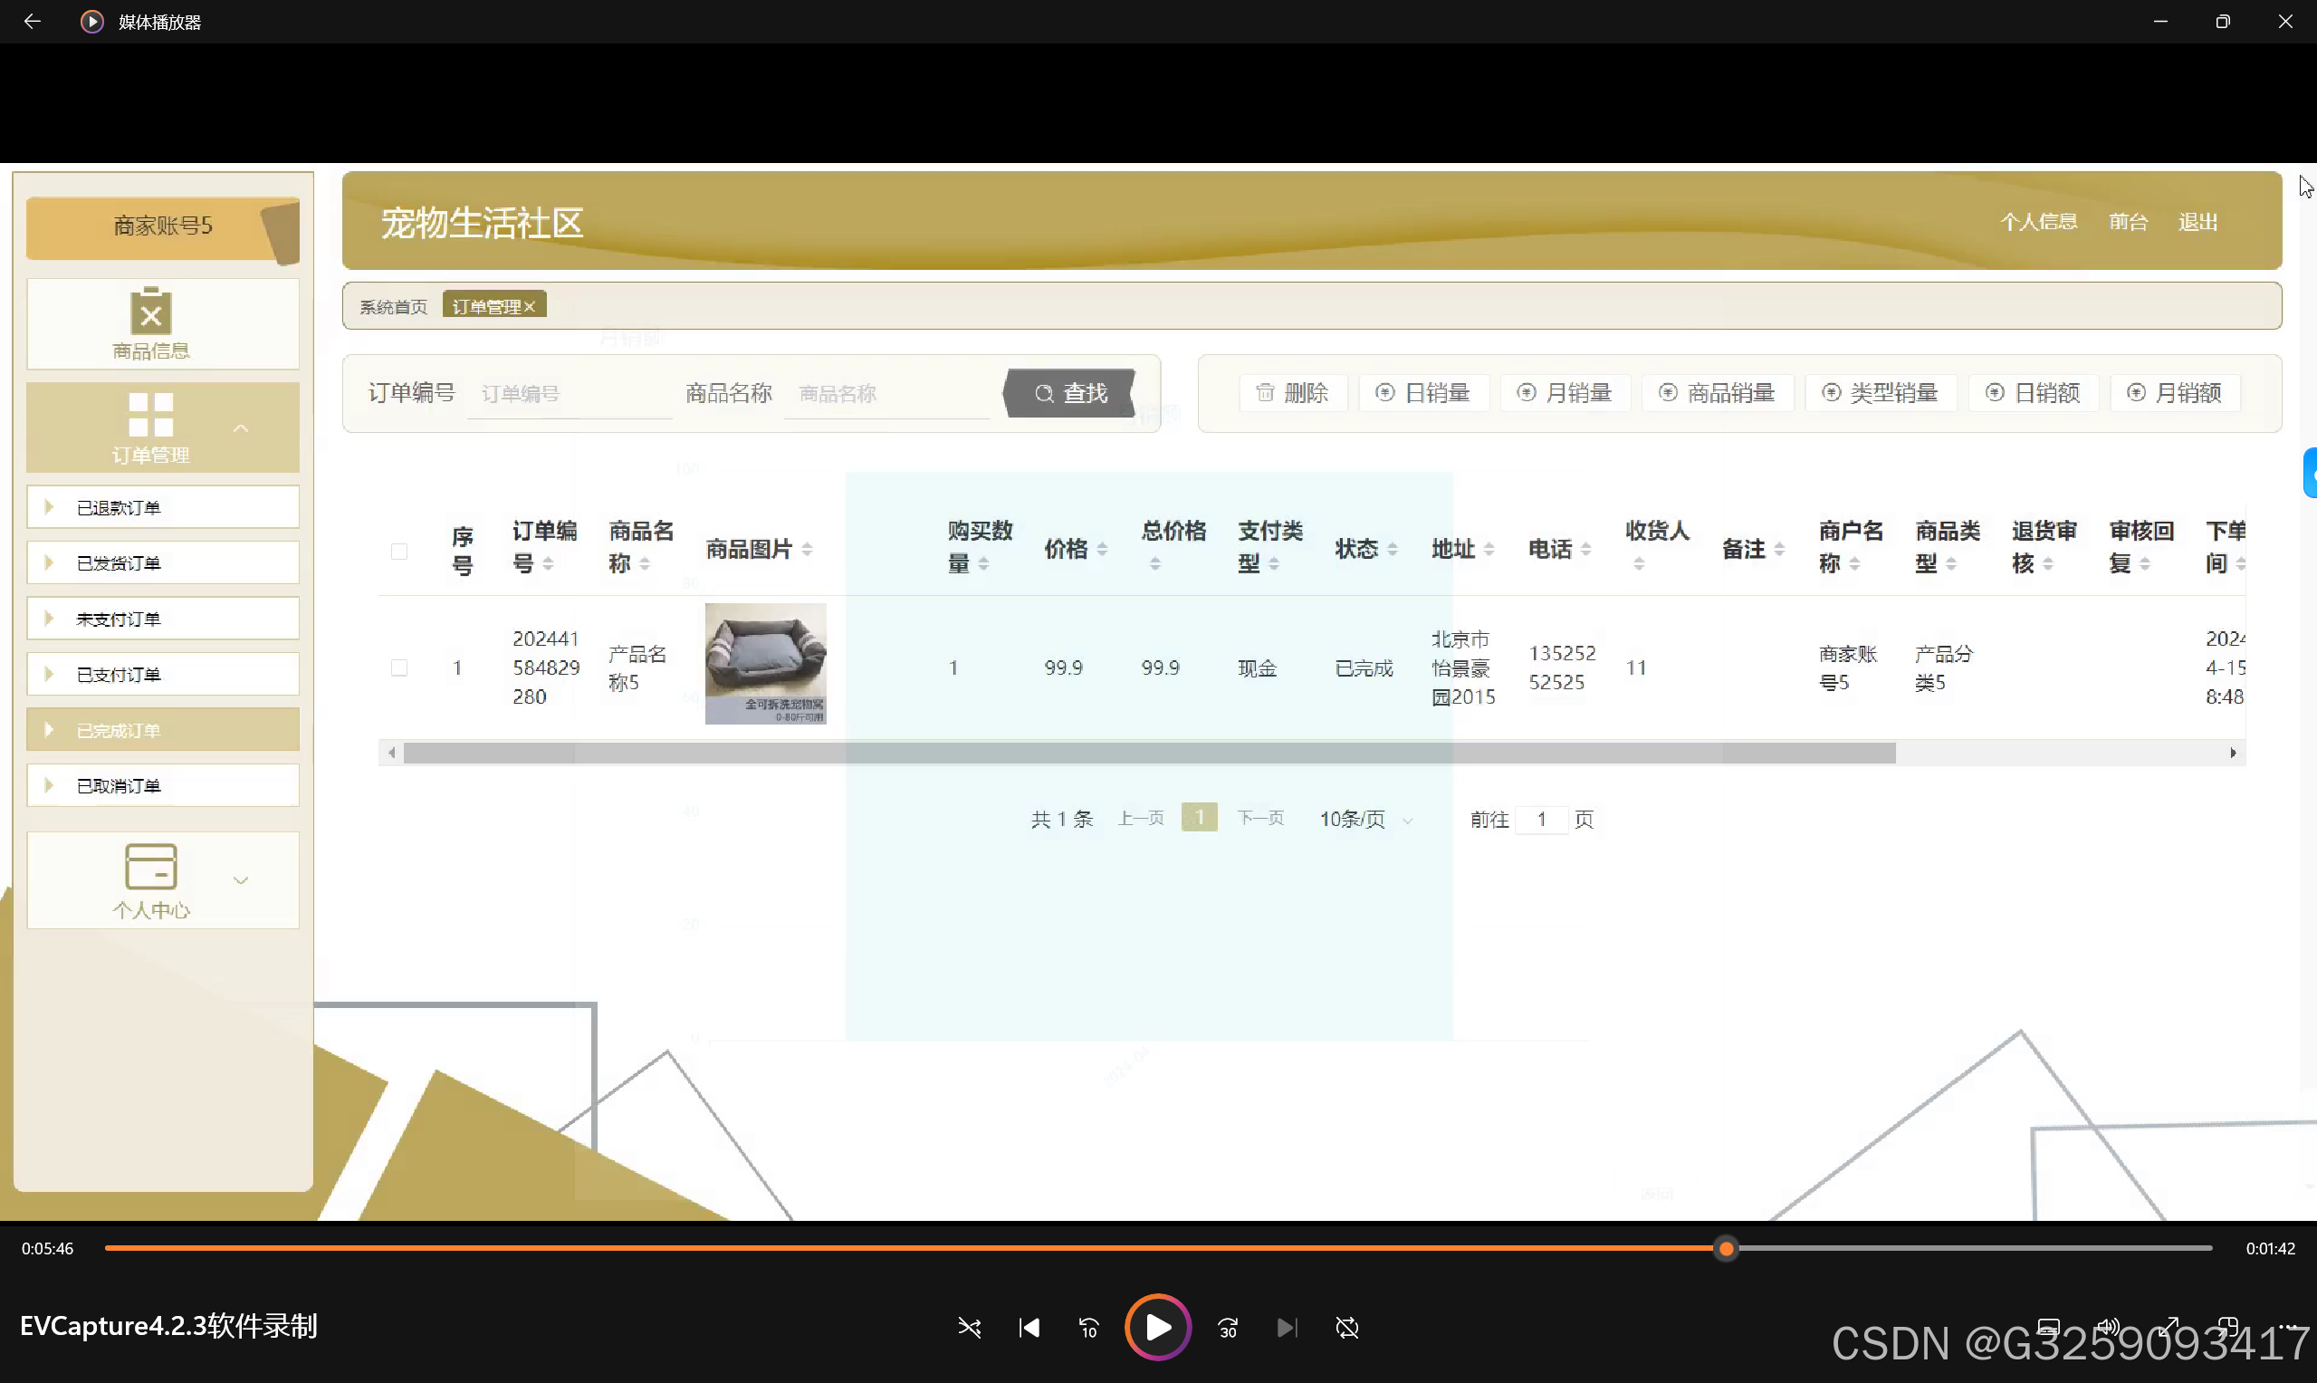The height and width of the screenshot is (1383, 2317).
Task: Sort by 地址 column
Action: [1489, 550]
